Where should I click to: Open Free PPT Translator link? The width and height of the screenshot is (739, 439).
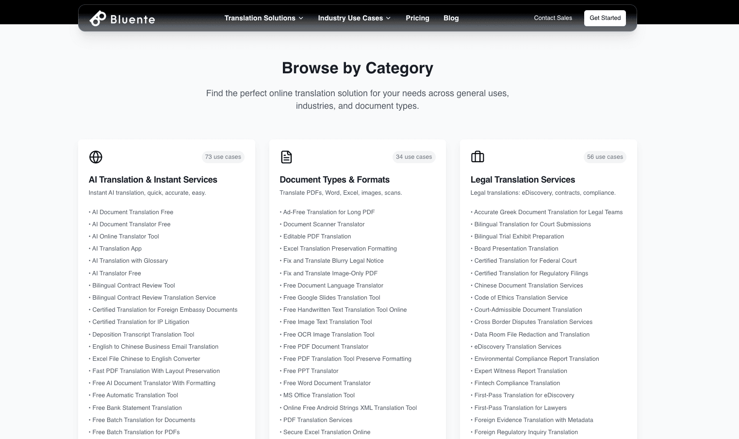click(x=311, y=371)
